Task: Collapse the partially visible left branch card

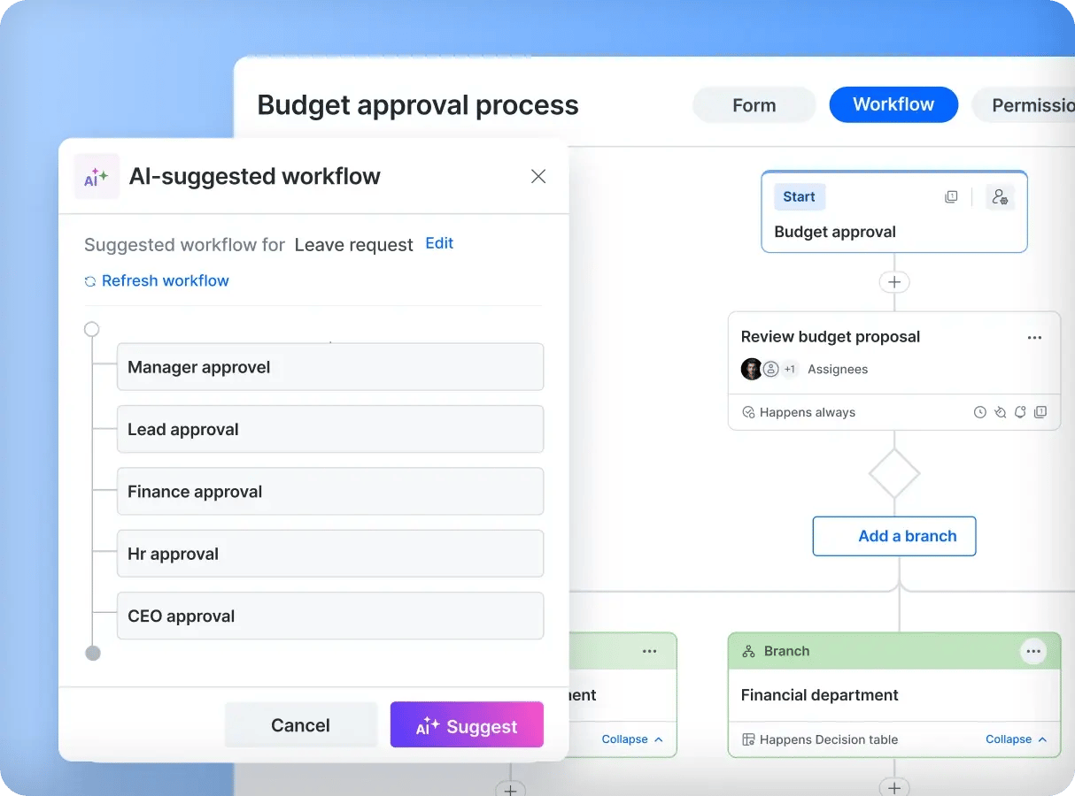Action: point(630,739)
